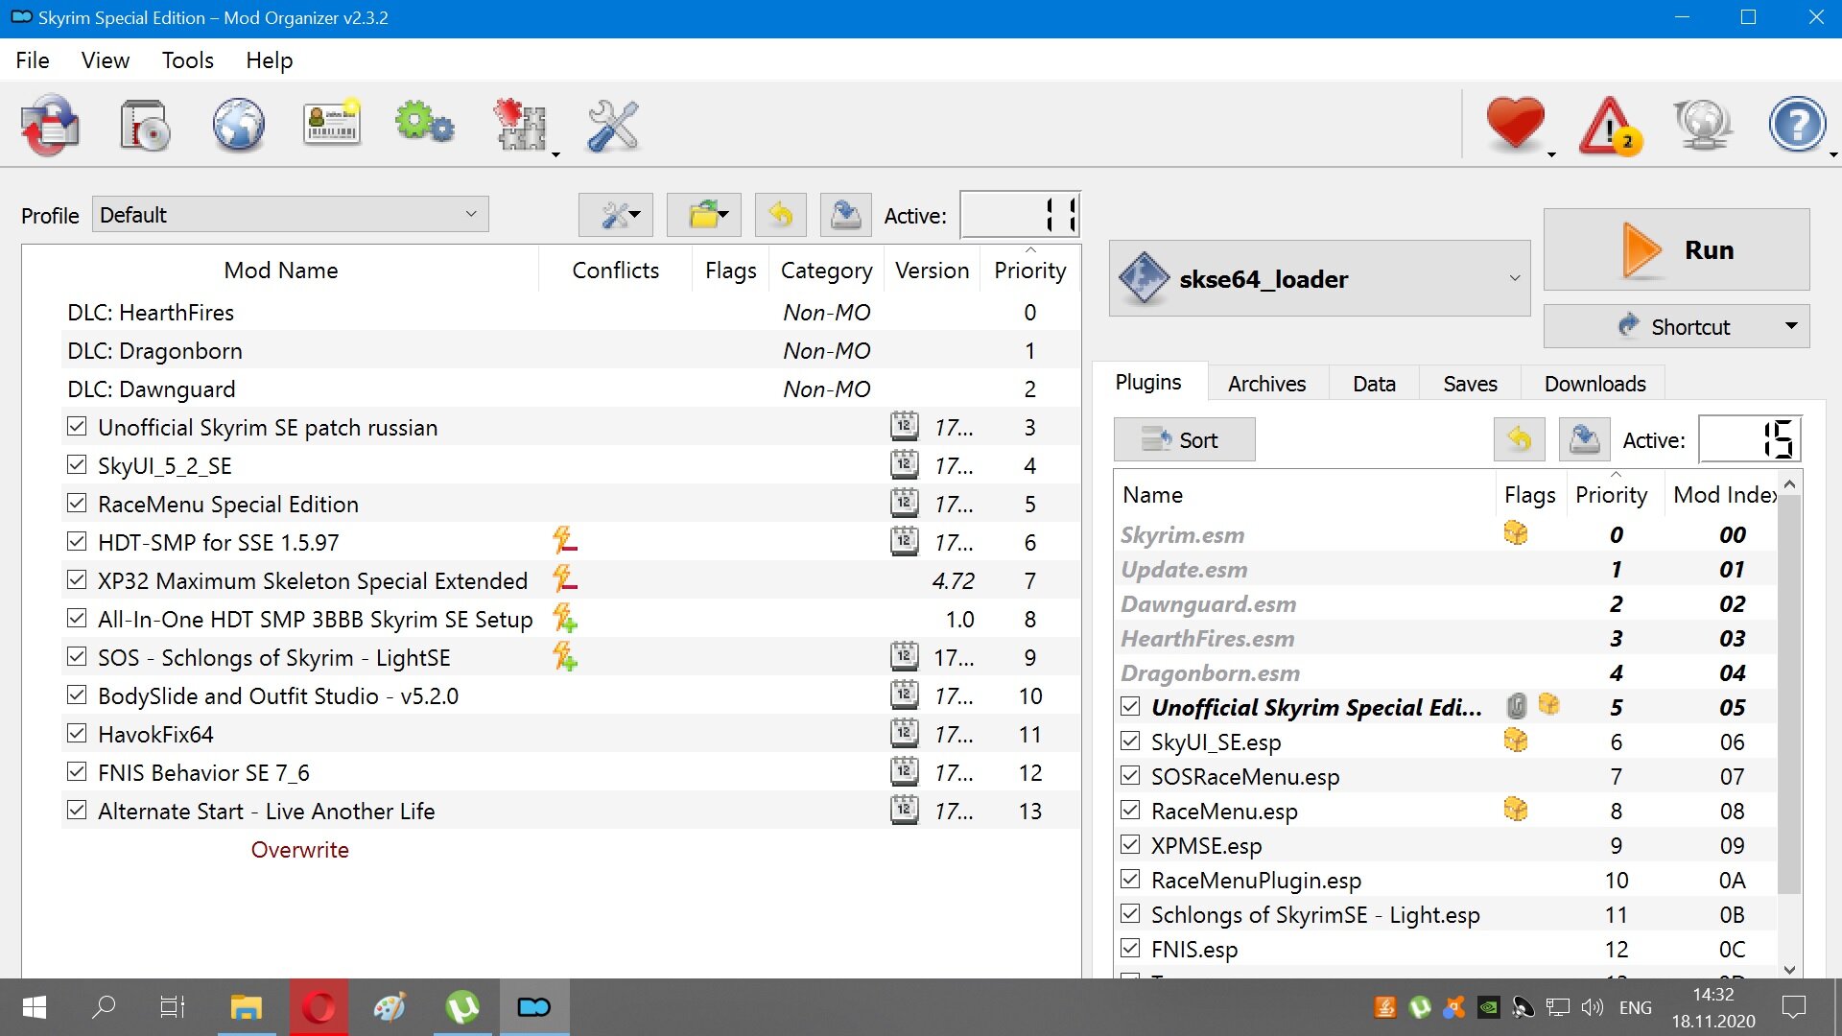Open the View menu
1842x1036 pixels.
pyautogui.click(x=106, y=60)
